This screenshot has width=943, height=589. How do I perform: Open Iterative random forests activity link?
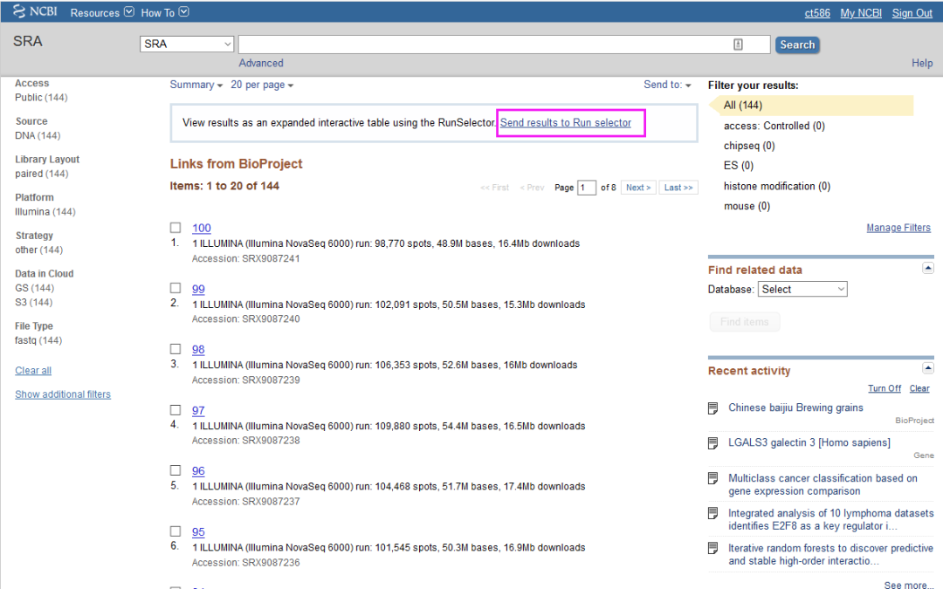click(830, 554)
